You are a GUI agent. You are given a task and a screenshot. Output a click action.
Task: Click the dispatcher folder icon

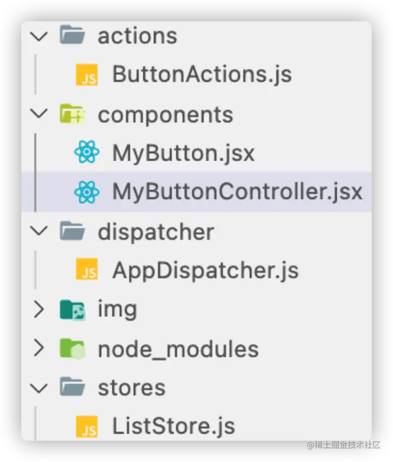pos(72,230)
